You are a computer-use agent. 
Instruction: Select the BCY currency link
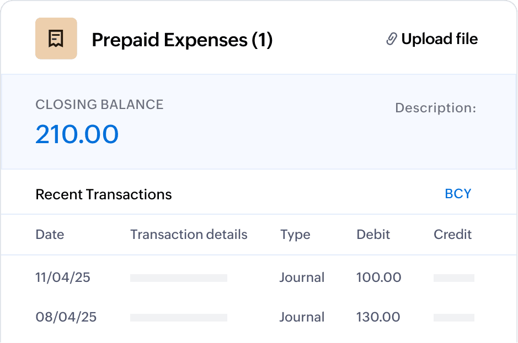(x=458, y=194)
